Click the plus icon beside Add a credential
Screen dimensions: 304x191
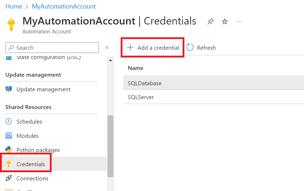[130, 47]
